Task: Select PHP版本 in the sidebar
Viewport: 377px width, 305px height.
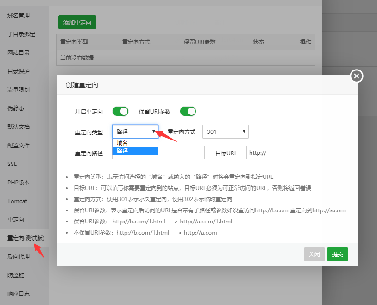Action: point(19,183)
